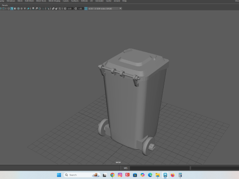Open the Edit Mesh menu
Image resolution: width=239 pixels, height=179 pixels.
[x=29, y=1]
